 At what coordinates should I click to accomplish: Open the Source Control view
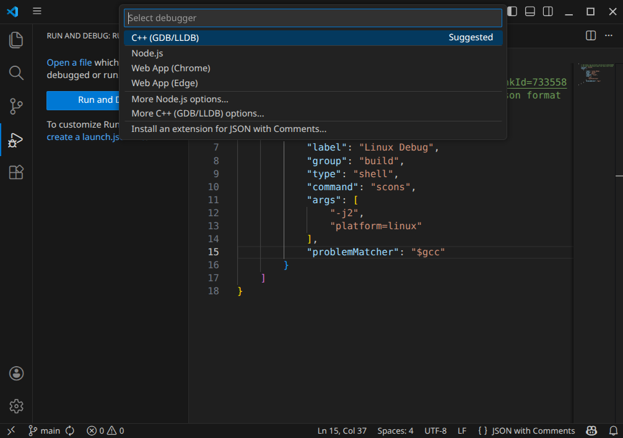[16, 106]
